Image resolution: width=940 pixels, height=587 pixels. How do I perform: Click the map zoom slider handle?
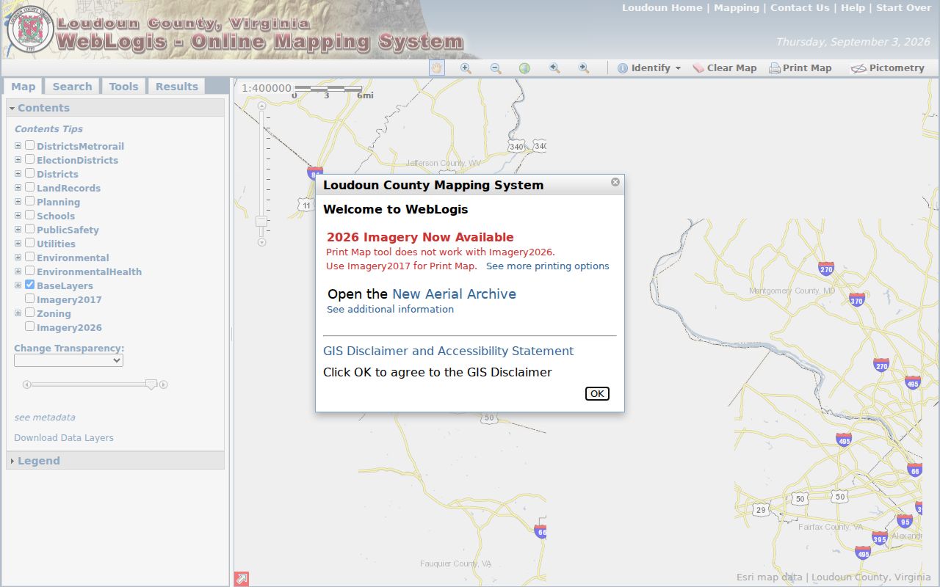[261, 221]
